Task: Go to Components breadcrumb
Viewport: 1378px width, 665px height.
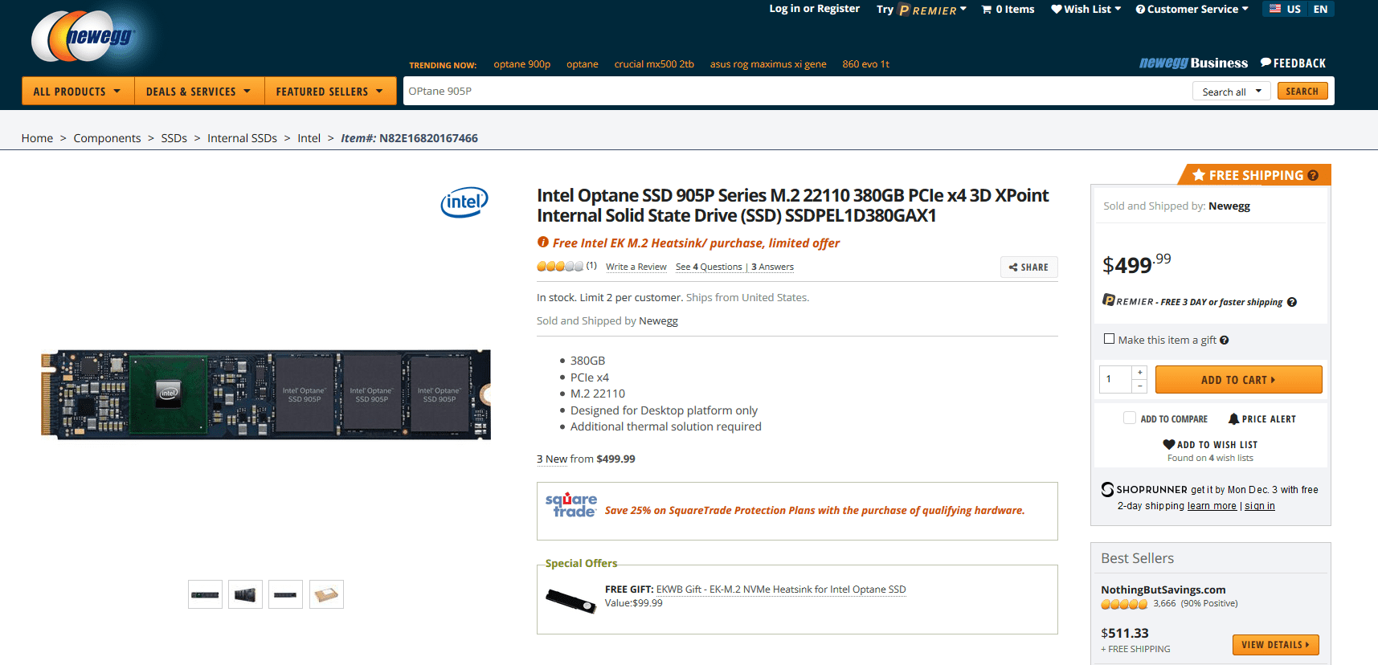Action: coord(107,138)
